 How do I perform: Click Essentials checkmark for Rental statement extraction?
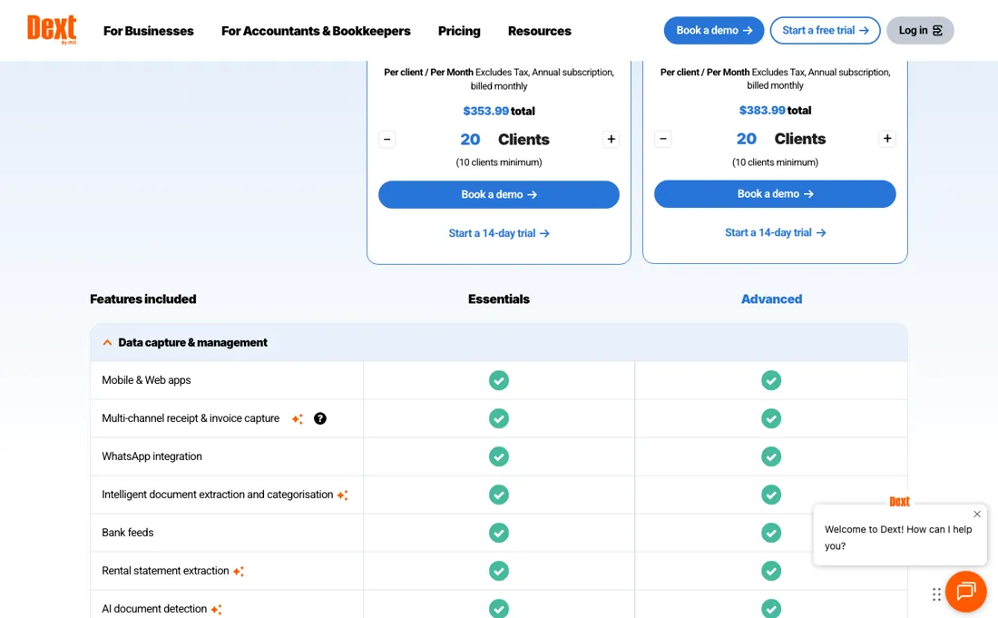(499, 571)
